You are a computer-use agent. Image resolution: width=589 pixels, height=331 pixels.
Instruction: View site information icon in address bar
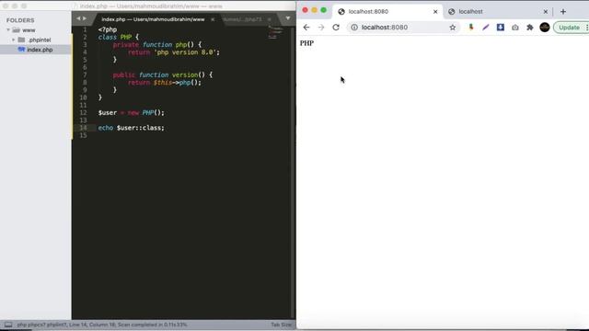[x=354, y=27]
